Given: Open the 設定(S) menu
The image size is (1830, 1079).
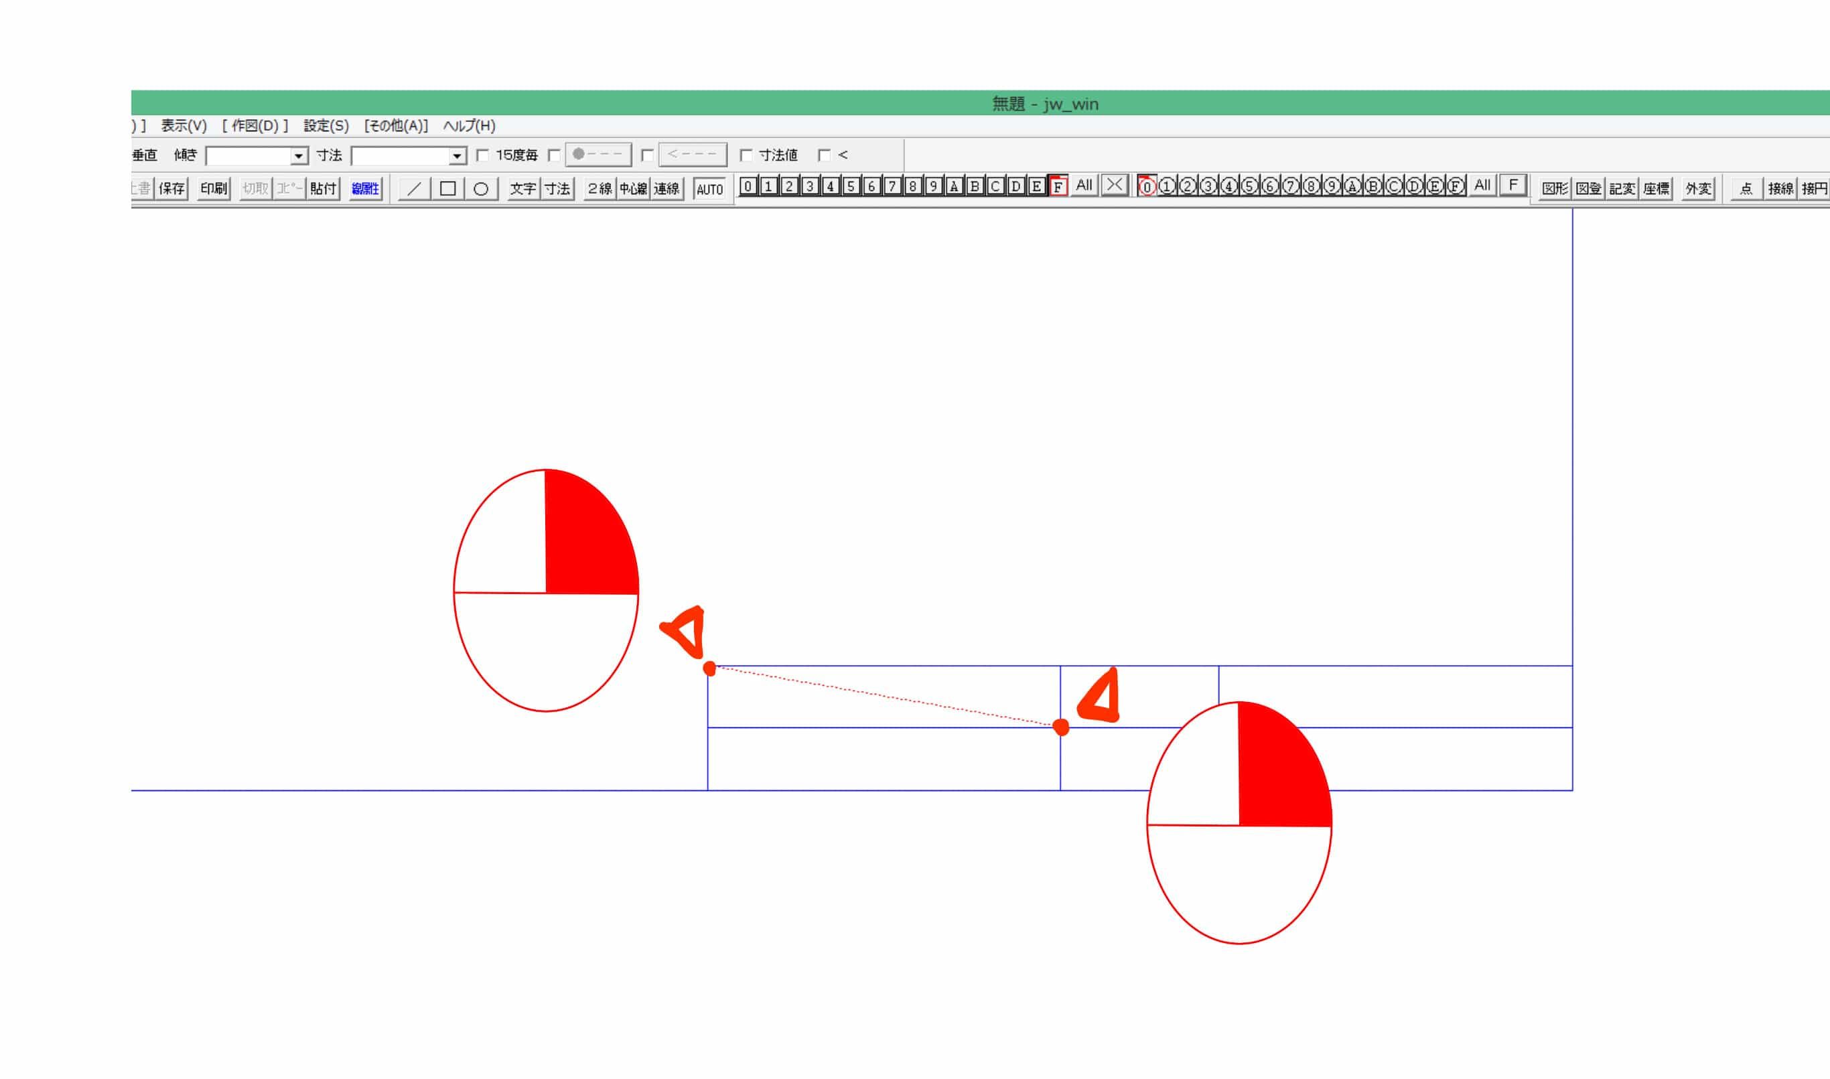Looking at the screenshot, I should click(326, 126).
